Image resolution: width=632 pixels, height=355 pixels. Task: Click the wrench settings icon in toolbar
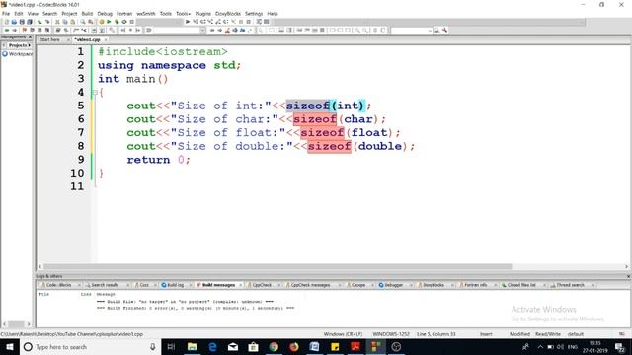point(445,31)
